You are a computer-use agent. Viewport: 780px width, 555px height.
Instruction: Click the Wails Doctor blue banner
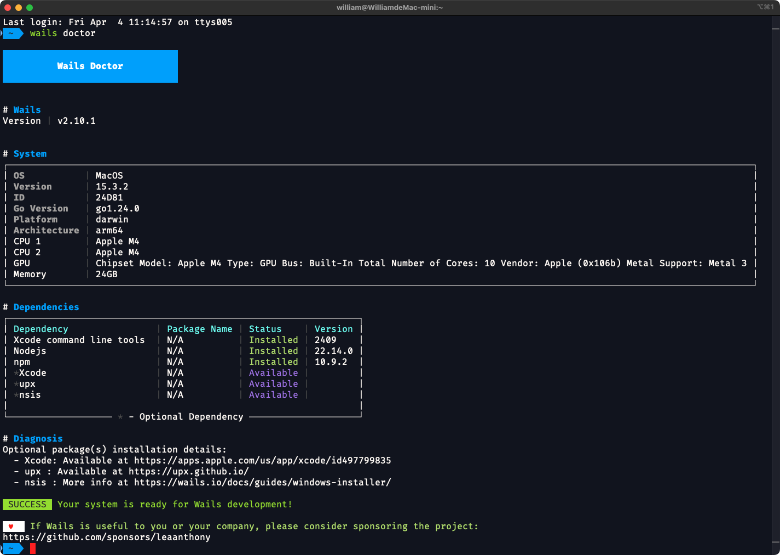[x=90, y=66]
